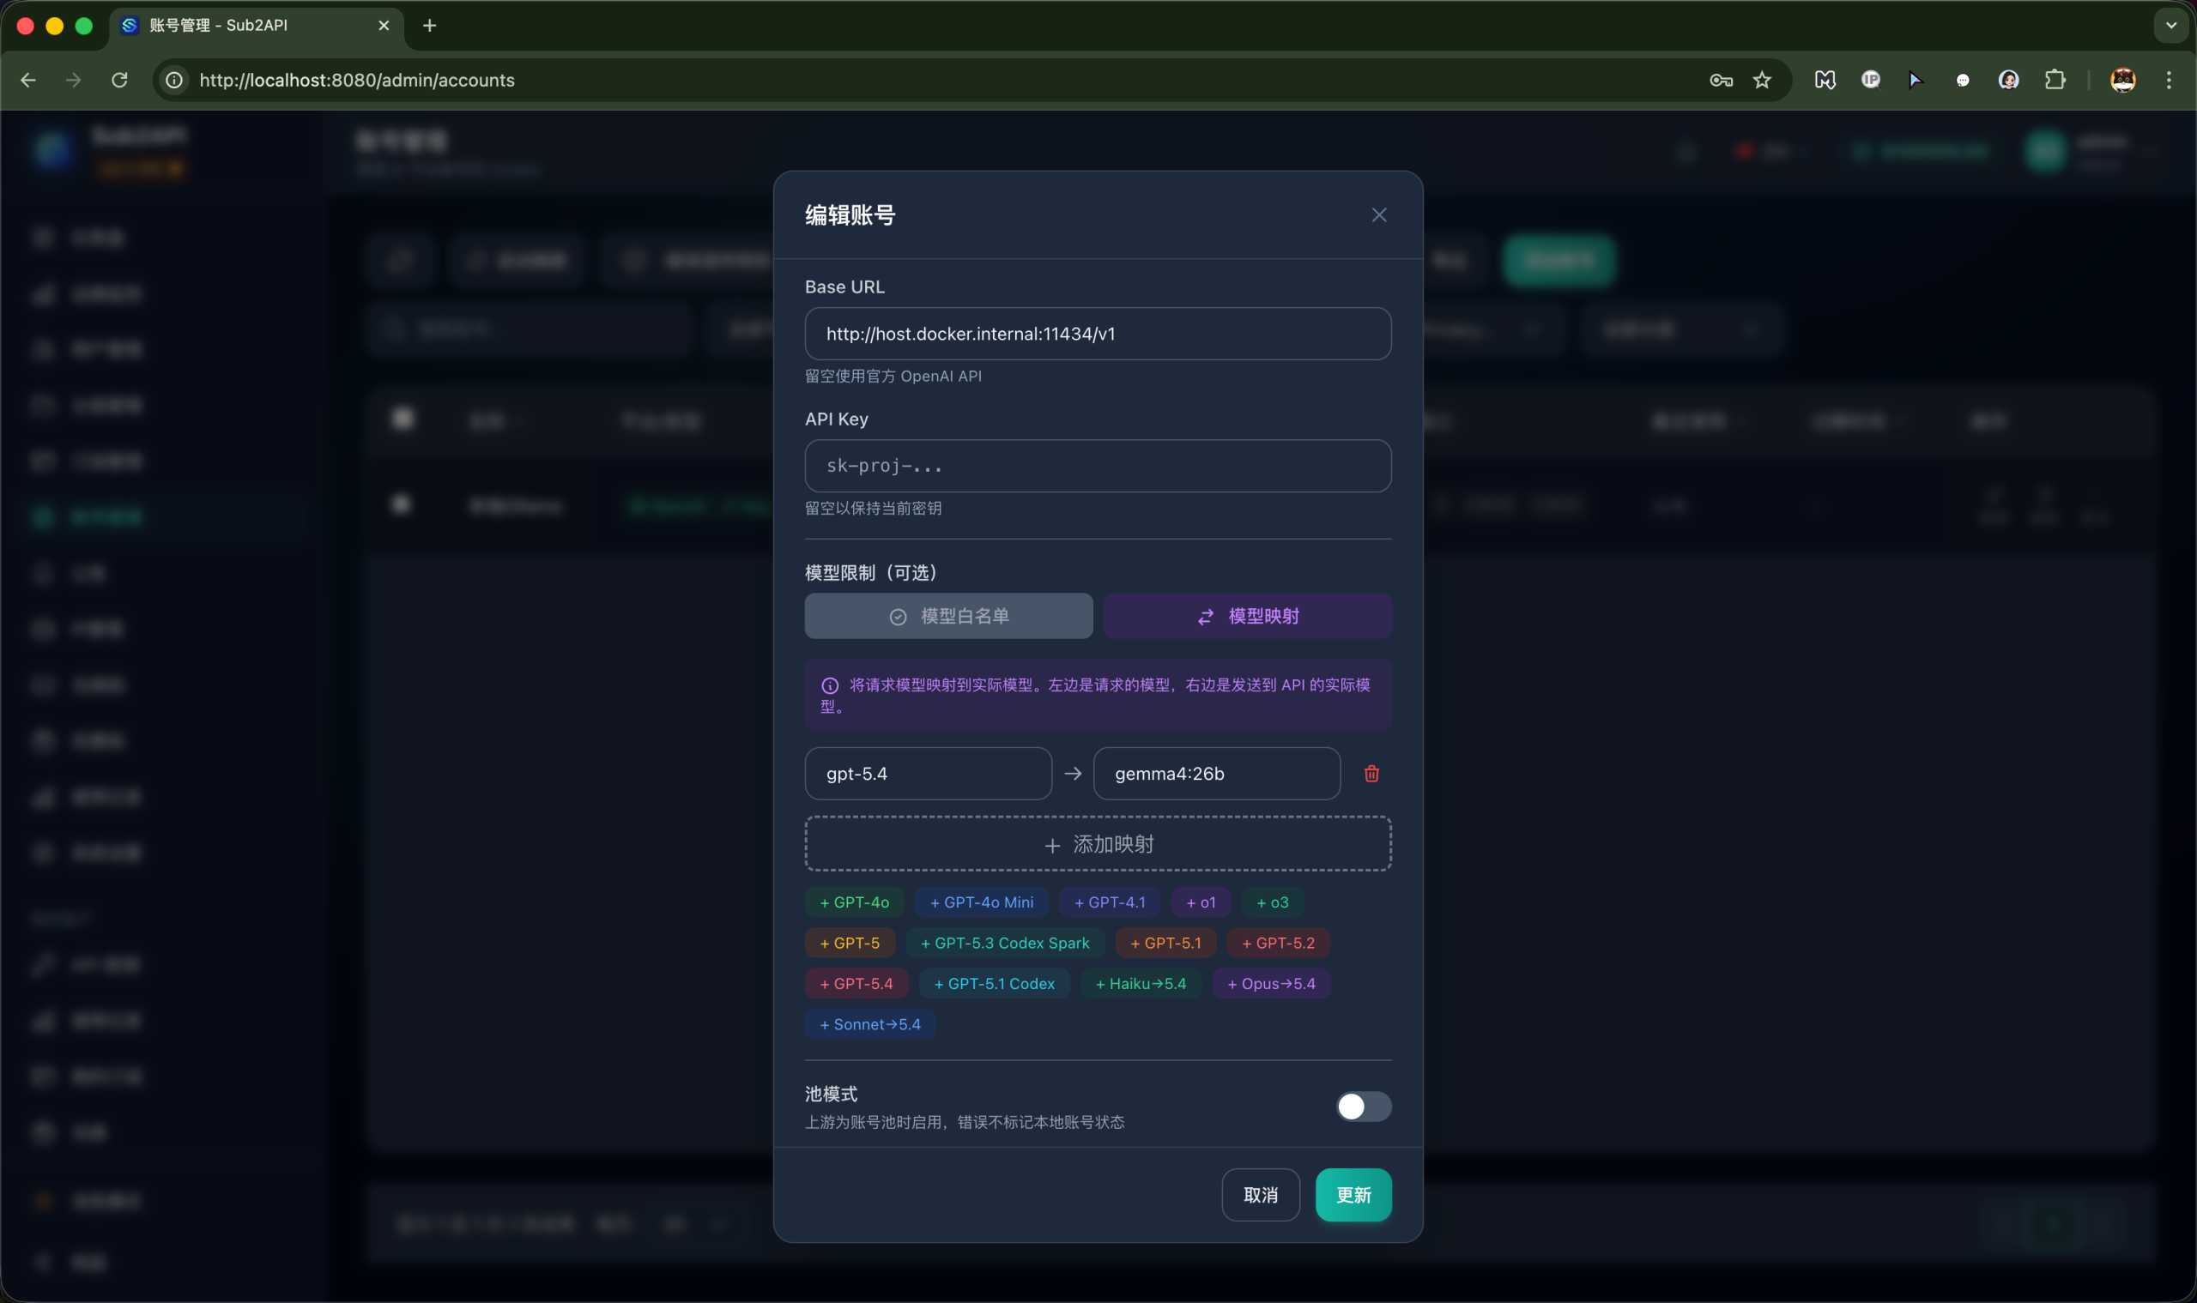Delete the gpt-5.4 mapping with trash icon

pos(1371,774)
